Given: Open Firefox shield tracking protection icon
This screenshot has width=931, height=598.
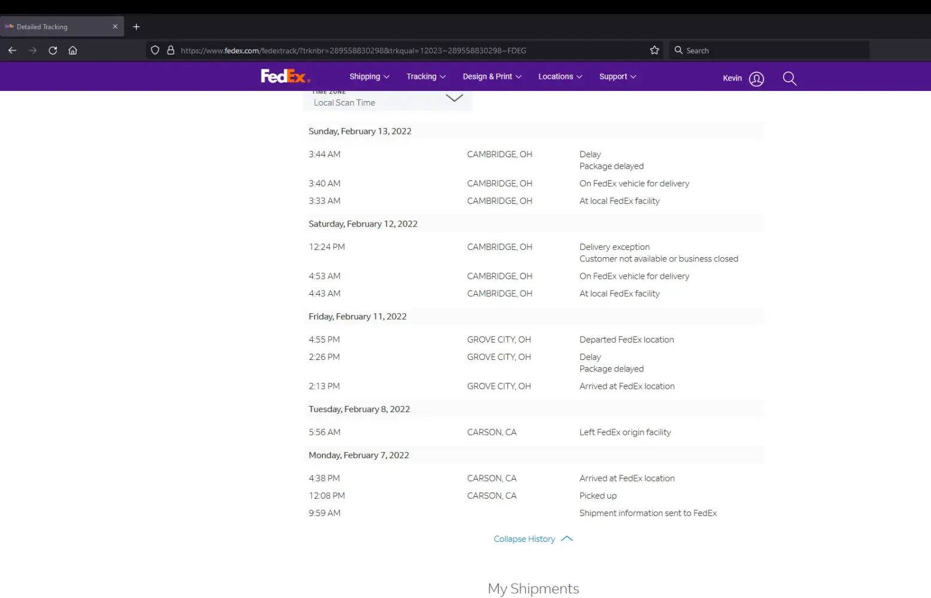Looking at the screenshot, I should [155, 50].
